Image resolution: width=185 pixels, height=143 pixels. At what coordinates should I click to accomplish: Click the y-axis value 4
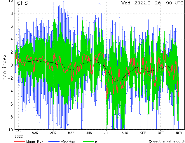12,39
